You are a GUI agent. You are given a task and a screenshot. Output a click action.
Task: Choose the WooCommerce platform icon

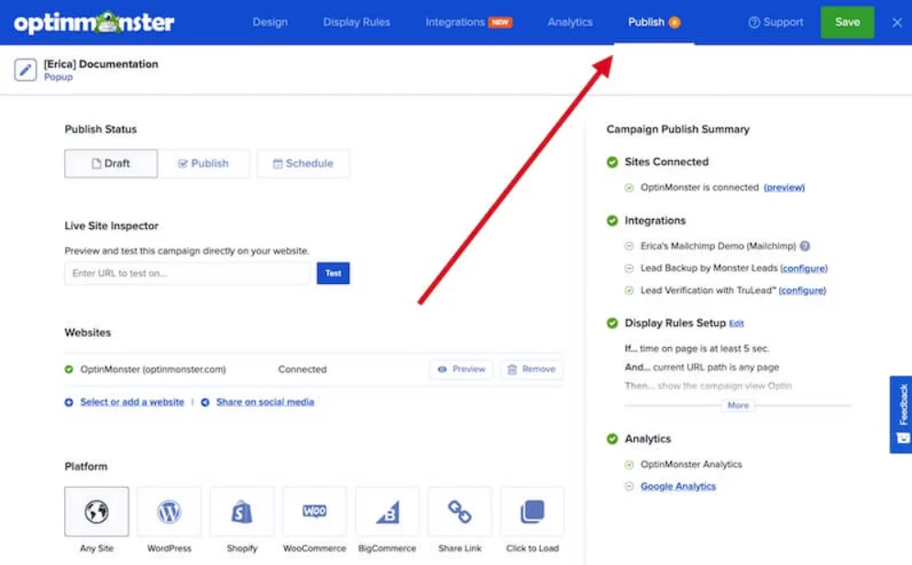pyautogui.click(x=314, y=512)
